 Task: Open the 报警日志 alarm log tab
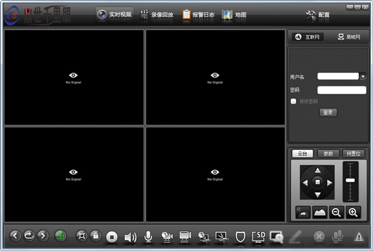198,15
